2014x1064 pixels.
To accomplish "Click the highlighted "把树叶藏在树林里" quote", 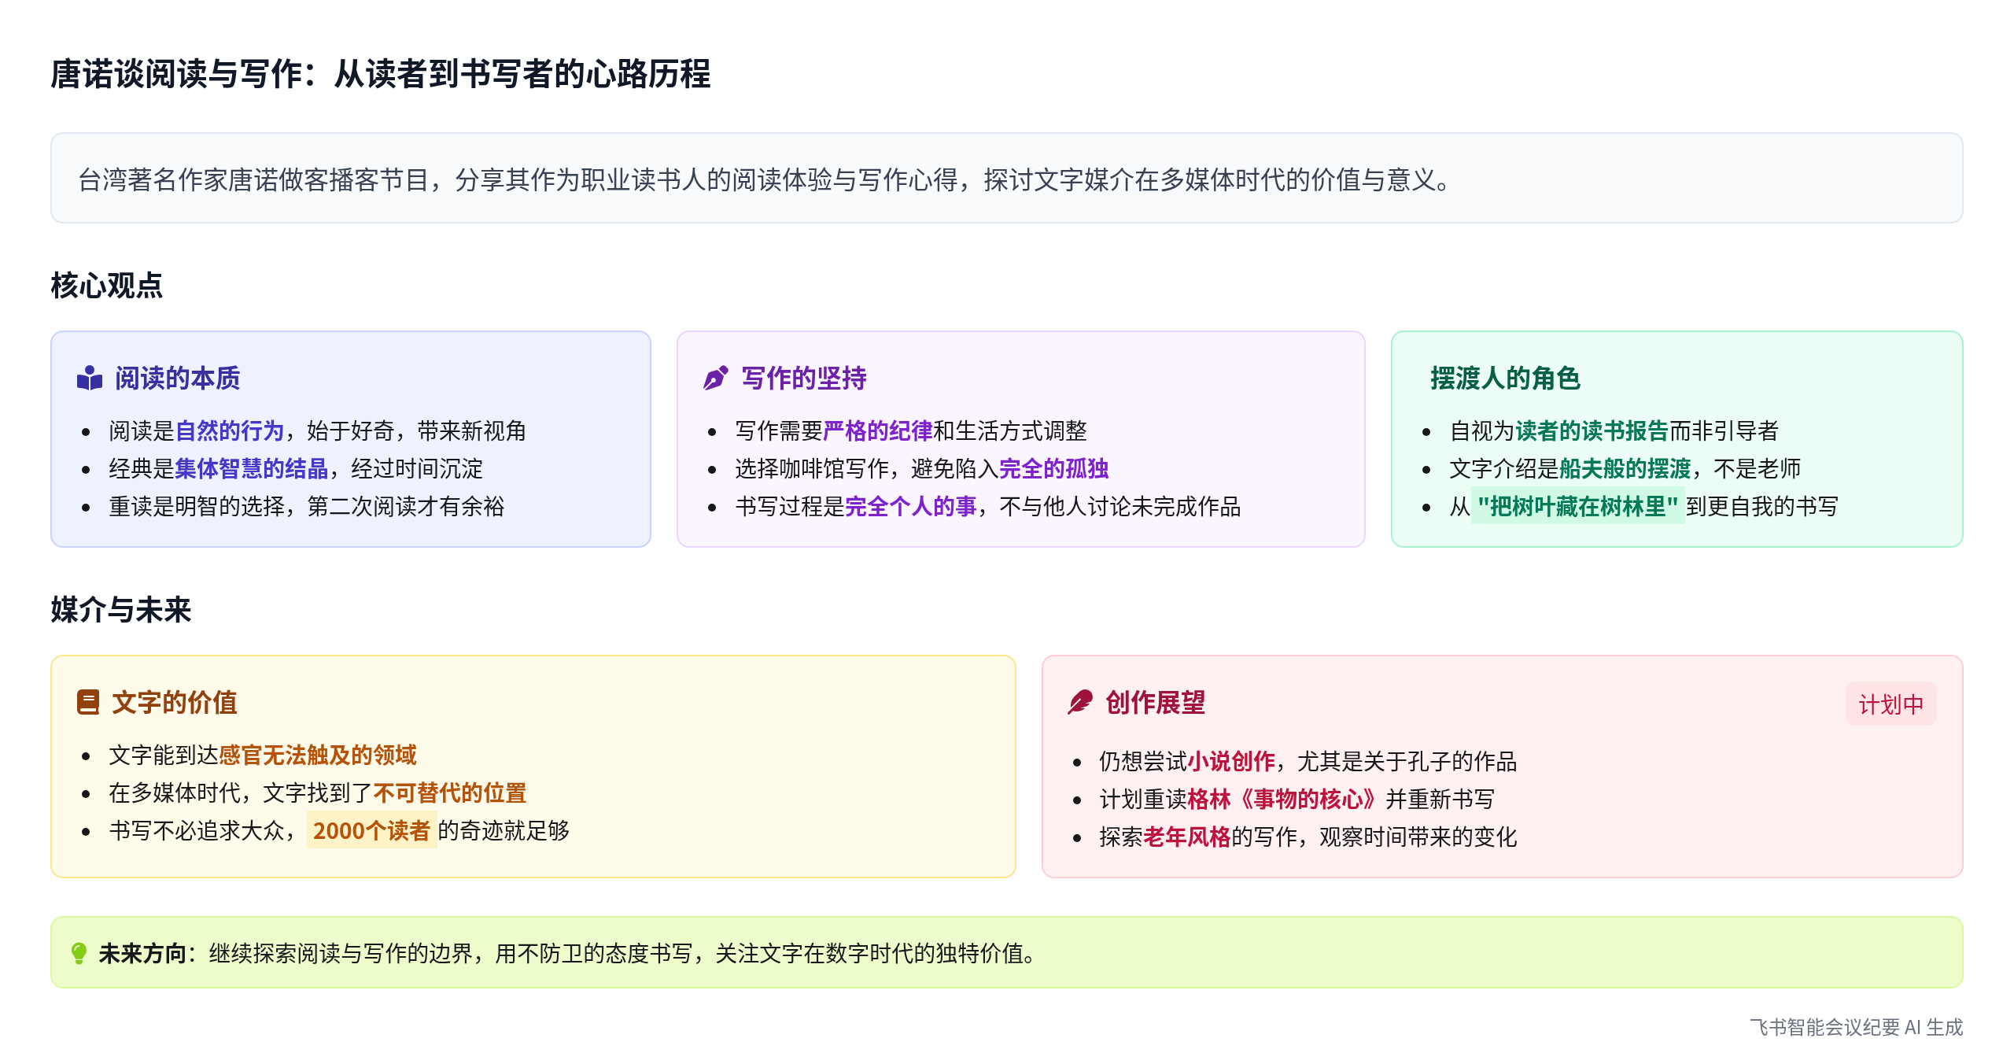I will click(1577, 506).
